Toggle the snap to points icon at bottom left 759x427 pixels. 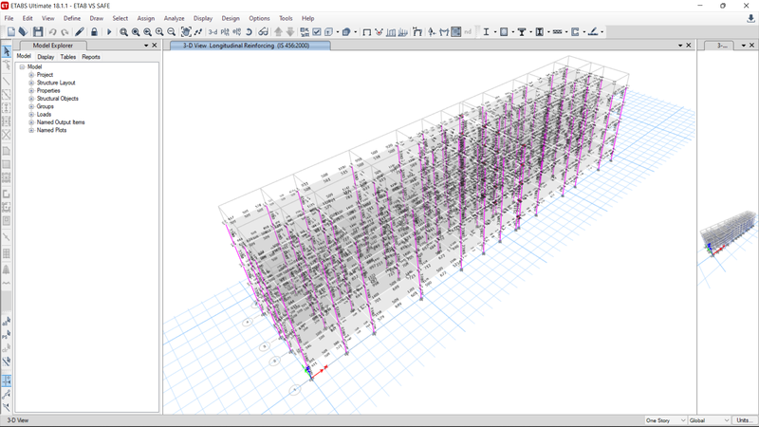click(x=7, y=381)
